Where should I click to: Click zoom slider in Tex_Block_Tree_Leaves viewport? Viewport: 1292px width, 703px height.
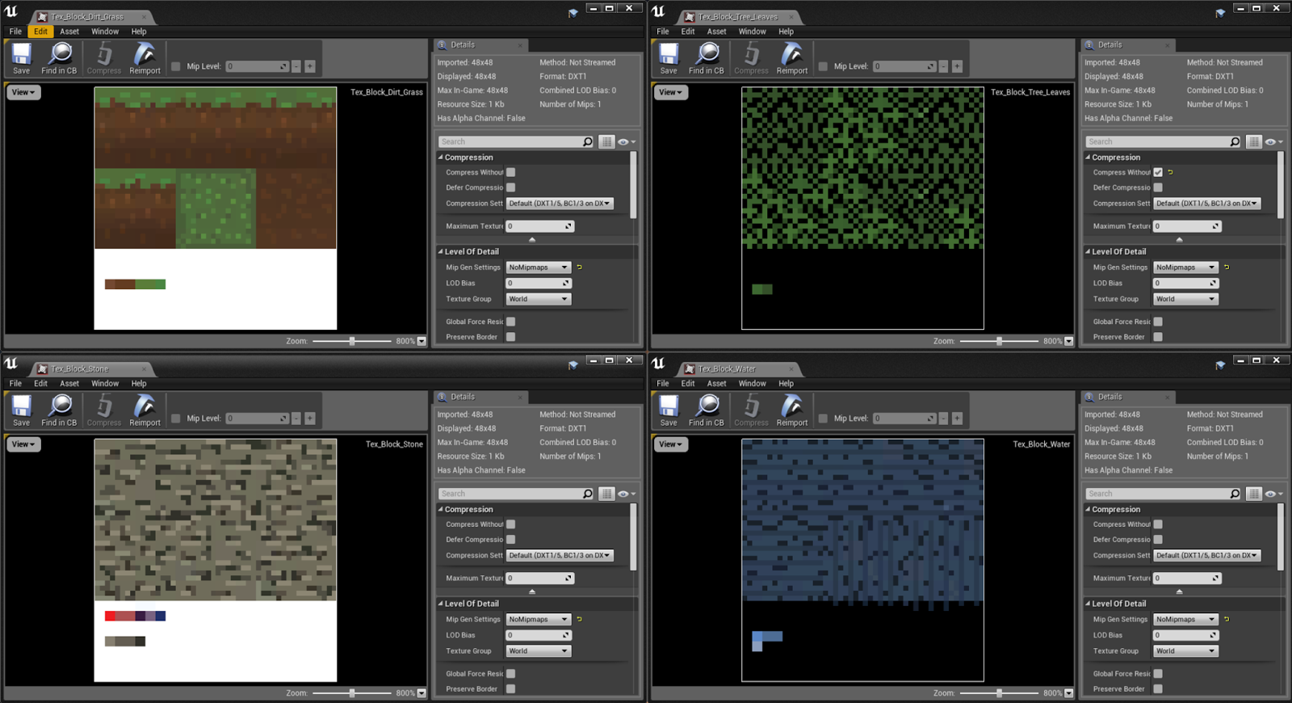coord(999,341)
